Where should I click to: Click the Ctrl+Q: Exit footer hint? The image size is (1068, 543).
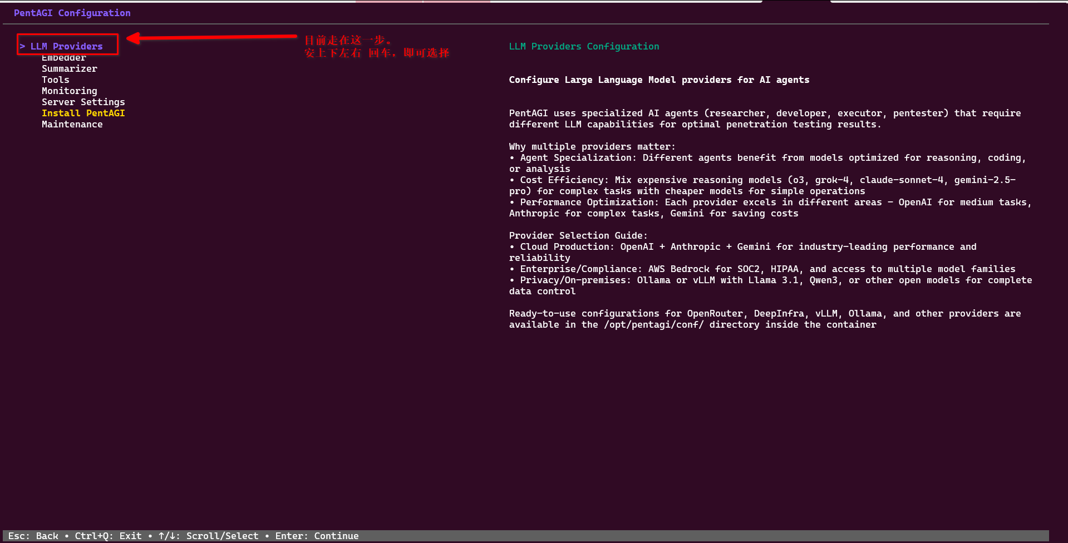point(108,536)
